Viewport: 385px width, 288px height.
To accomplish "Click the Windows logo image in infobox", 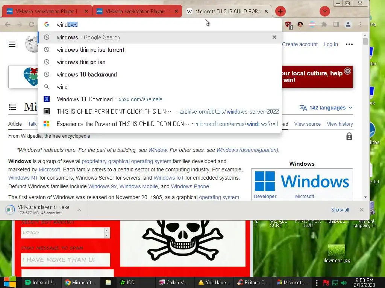I will click(x=302, y=181).
